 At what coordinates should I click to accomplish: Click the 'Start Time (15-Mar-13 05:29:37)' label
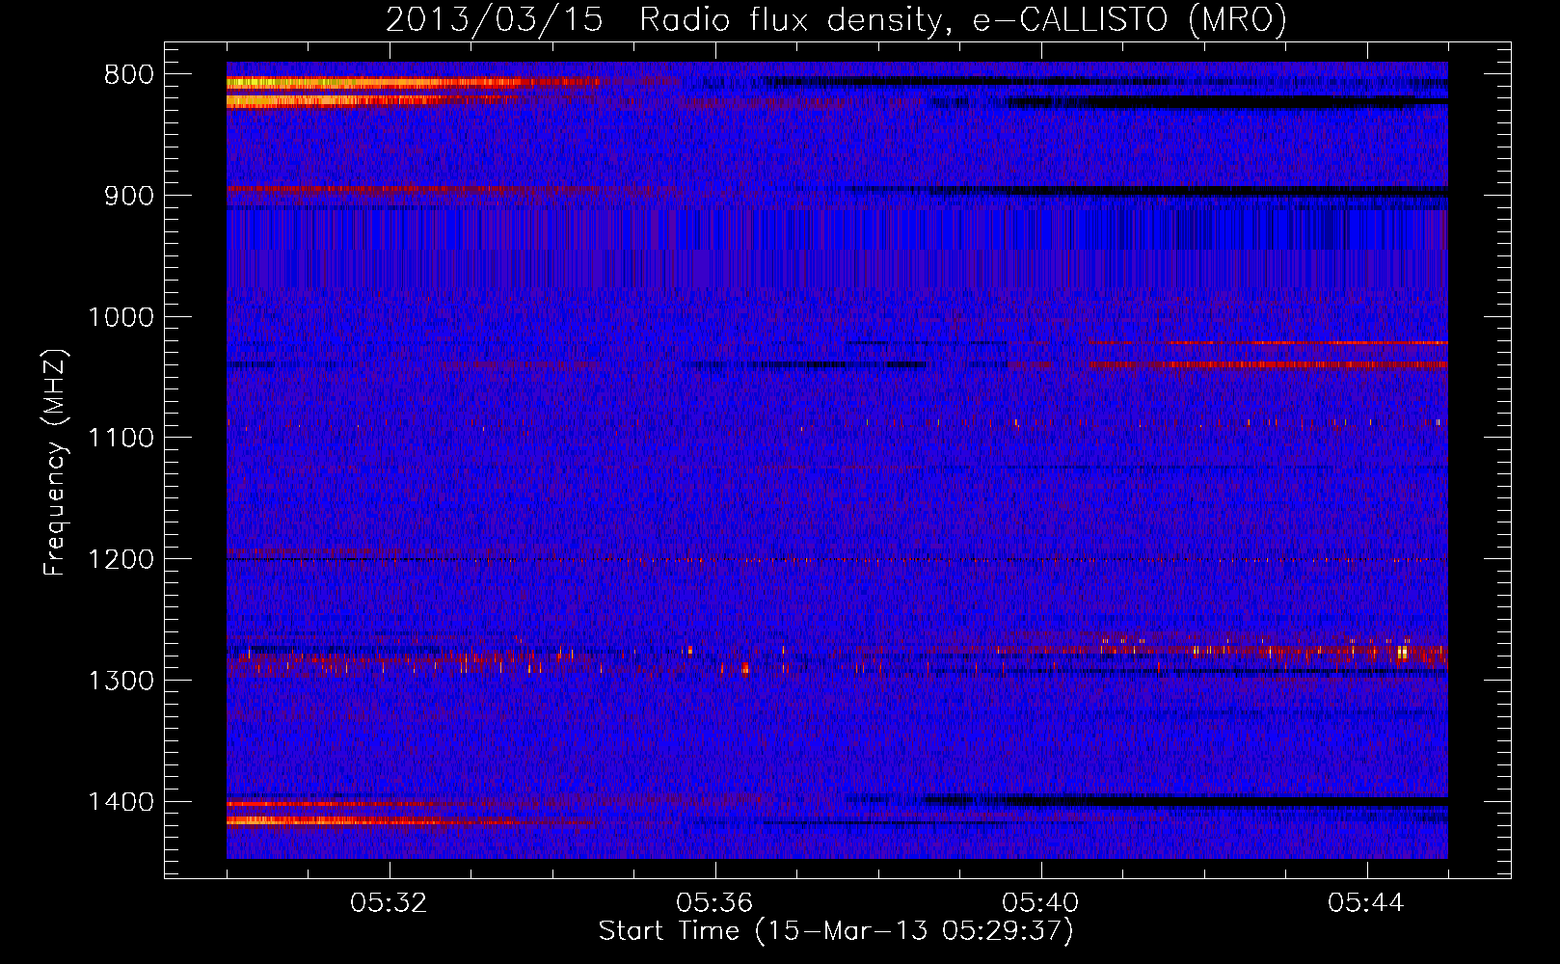[x=836, y=931]
